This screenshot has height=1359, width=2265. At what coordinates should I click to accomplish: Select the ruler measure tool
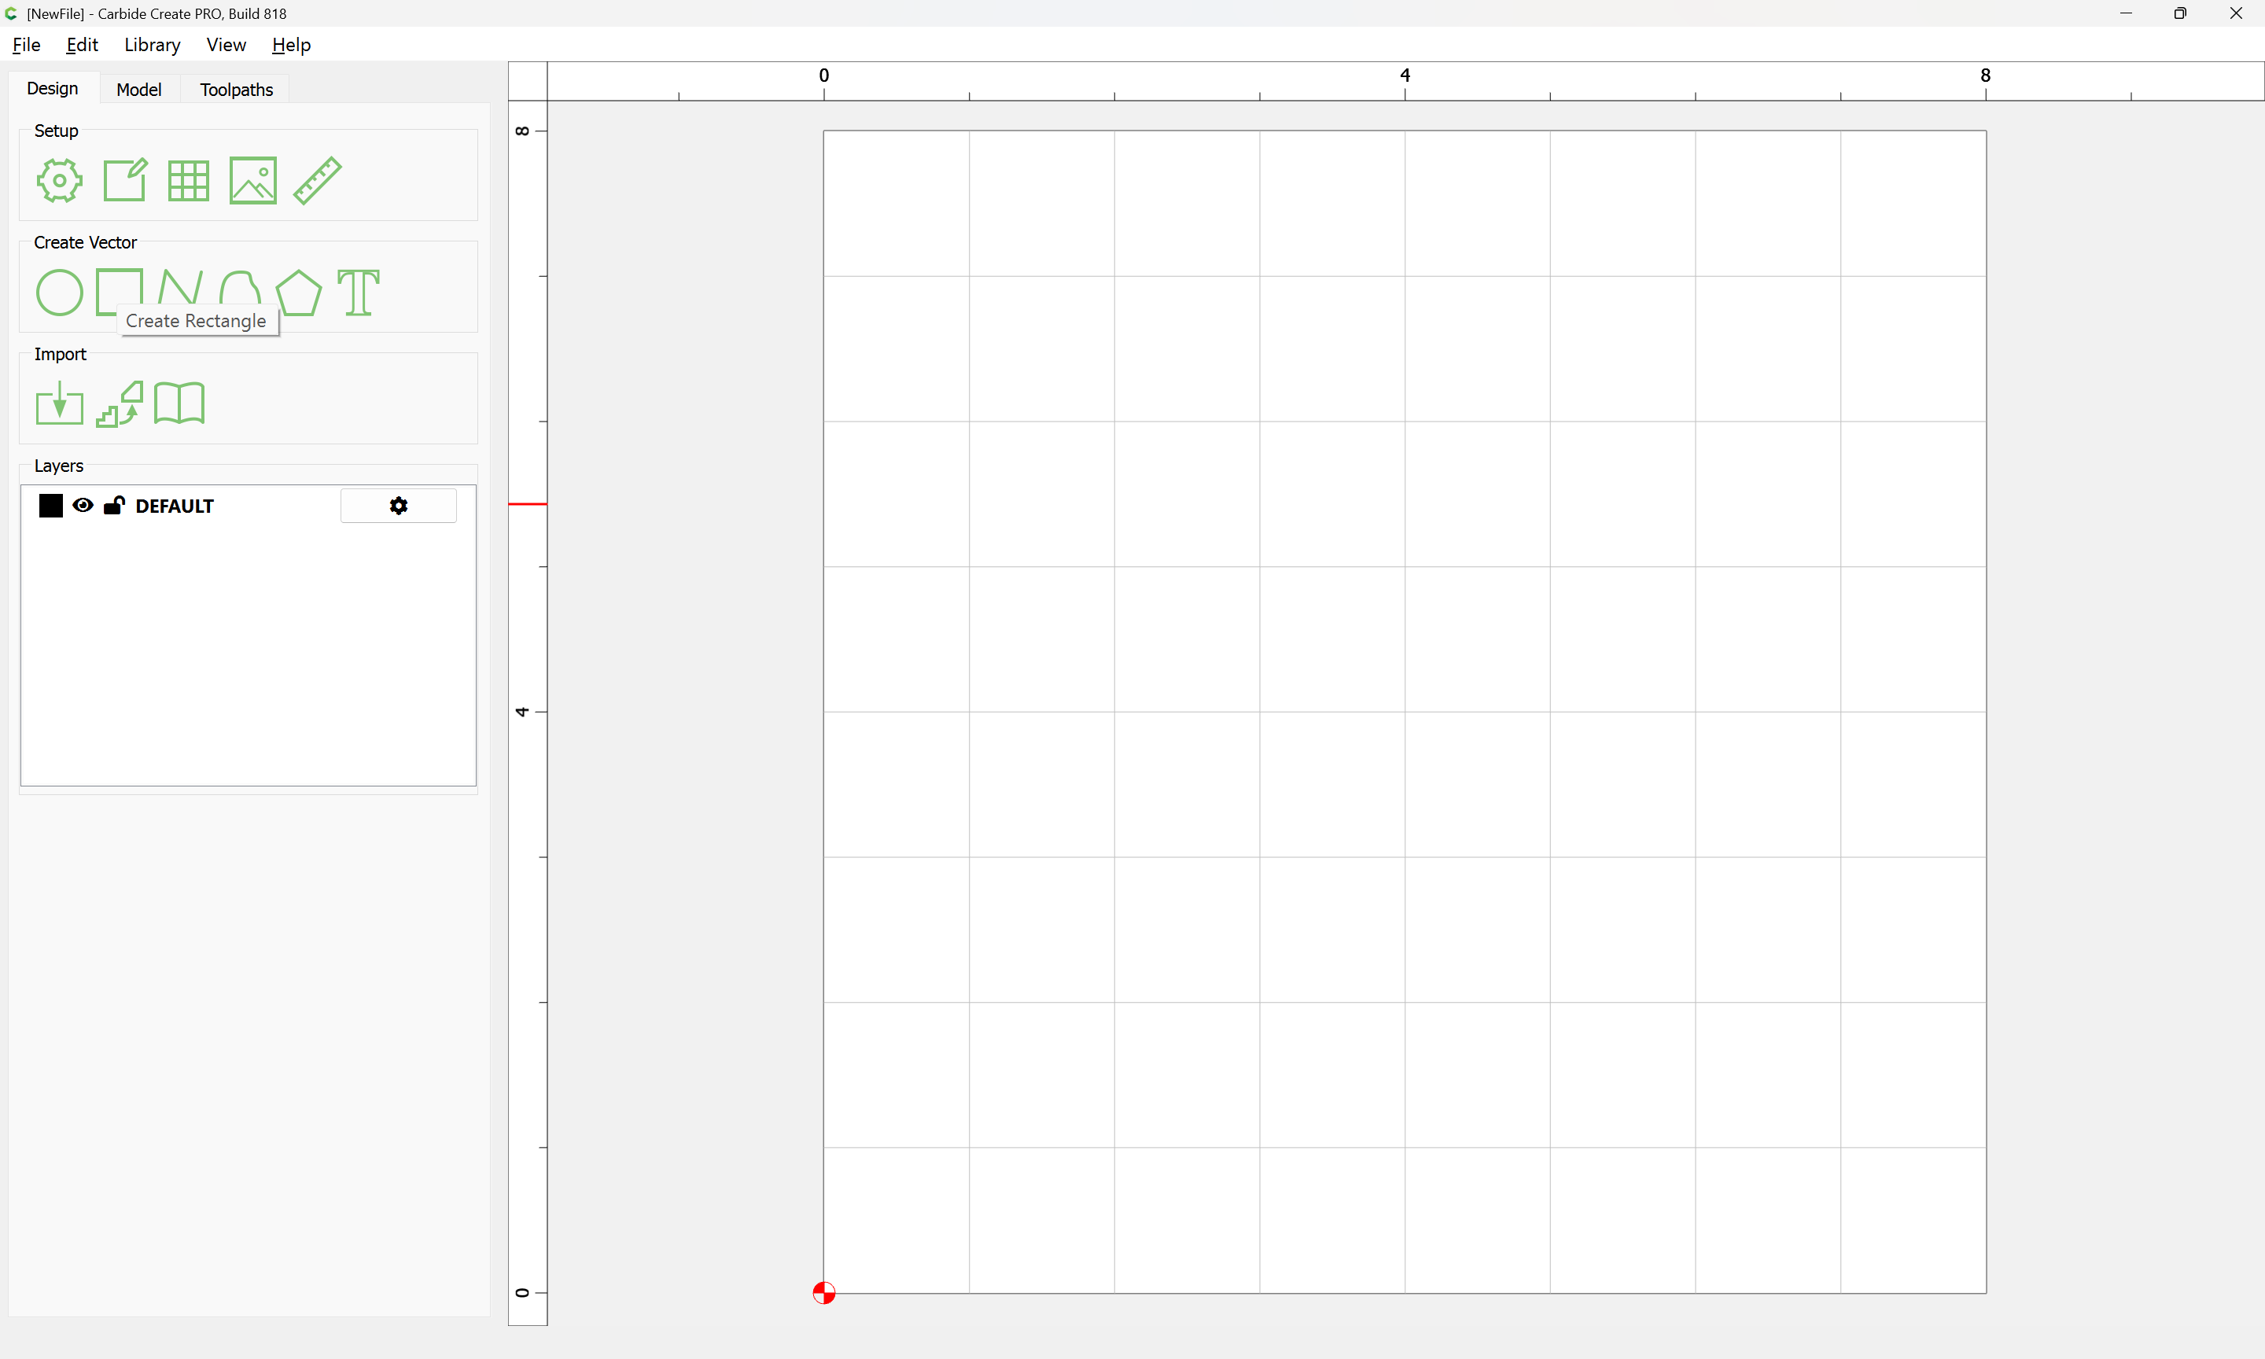(318, 180)
